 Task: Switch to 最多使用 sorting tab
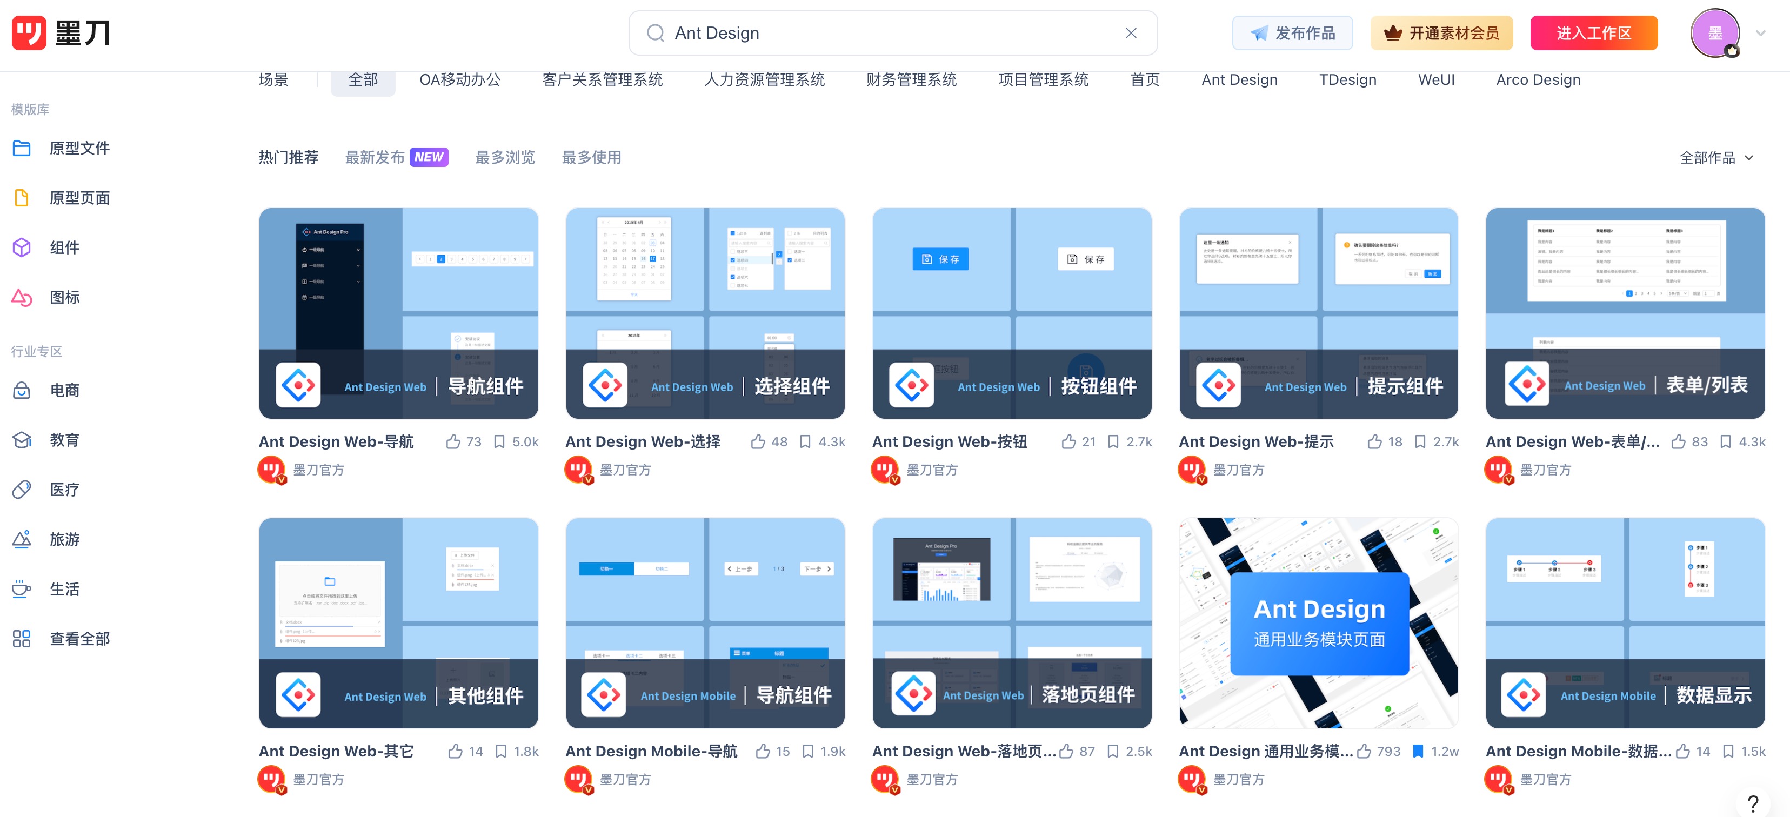(x=591, y=158)
